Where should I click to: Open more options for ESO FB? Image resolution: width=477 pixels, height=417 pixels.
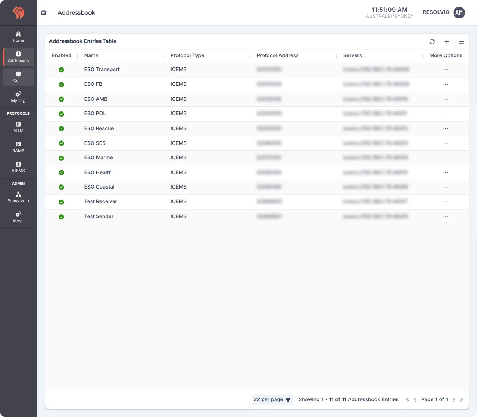pyautogui.click(x=446, y=84)
